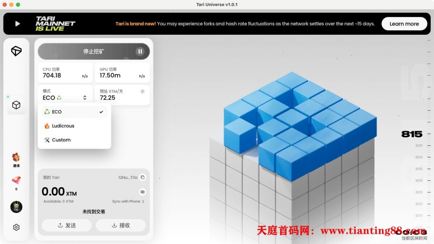The image size is (434, 244).
Task: Open the user avatar profile
Action: click(x=17, y=207)
